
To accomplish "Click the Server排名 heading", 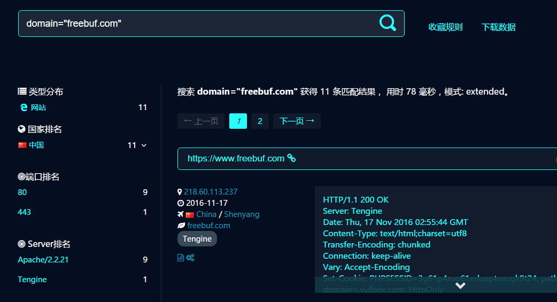I will 44,244.
